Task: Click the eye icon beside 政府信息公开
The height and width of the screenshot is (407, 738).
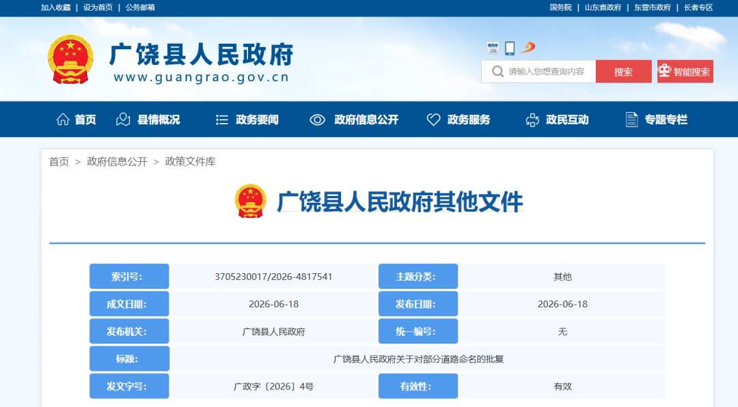Action: coord(317,120)
